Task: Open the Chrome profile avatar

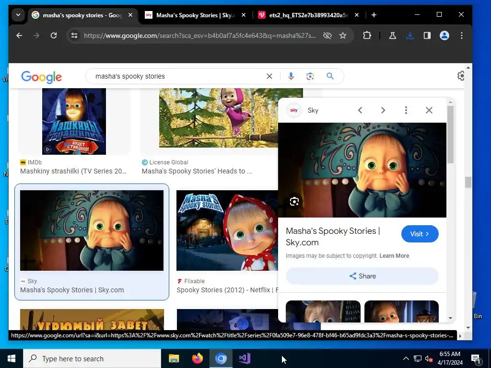Action: pos(444,35)
